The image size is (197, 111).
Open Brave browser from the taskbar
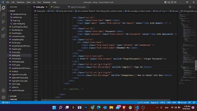(x=124, y=108)
